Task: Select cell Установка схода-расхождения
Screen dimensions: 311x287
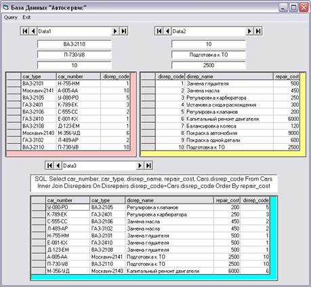Action: coord(229,104)
